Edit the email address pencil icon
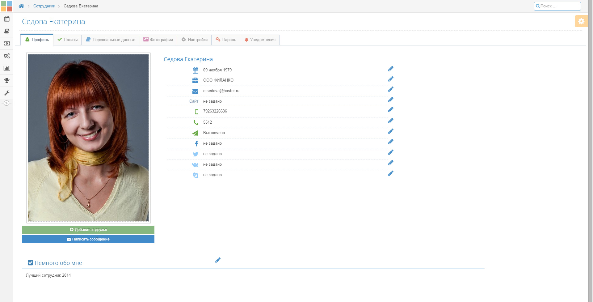Viewport: 593px width, 302px height. [x=391, y=89]
